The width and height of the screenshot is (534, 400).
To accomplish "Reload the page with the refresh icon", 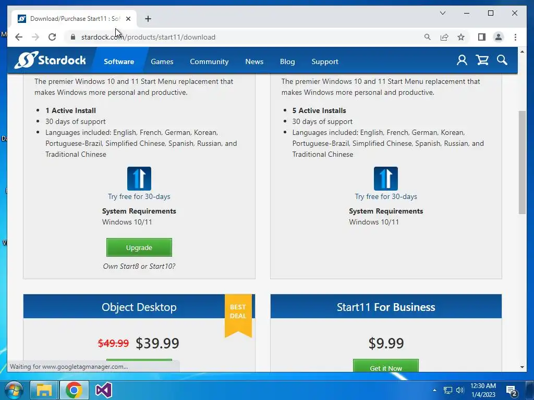I will [52, 37].
